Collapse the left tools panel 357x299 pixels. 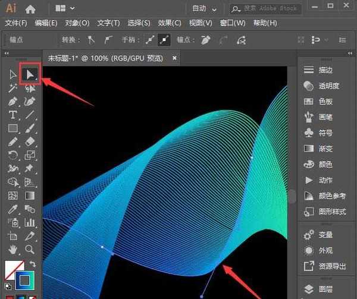7,54
